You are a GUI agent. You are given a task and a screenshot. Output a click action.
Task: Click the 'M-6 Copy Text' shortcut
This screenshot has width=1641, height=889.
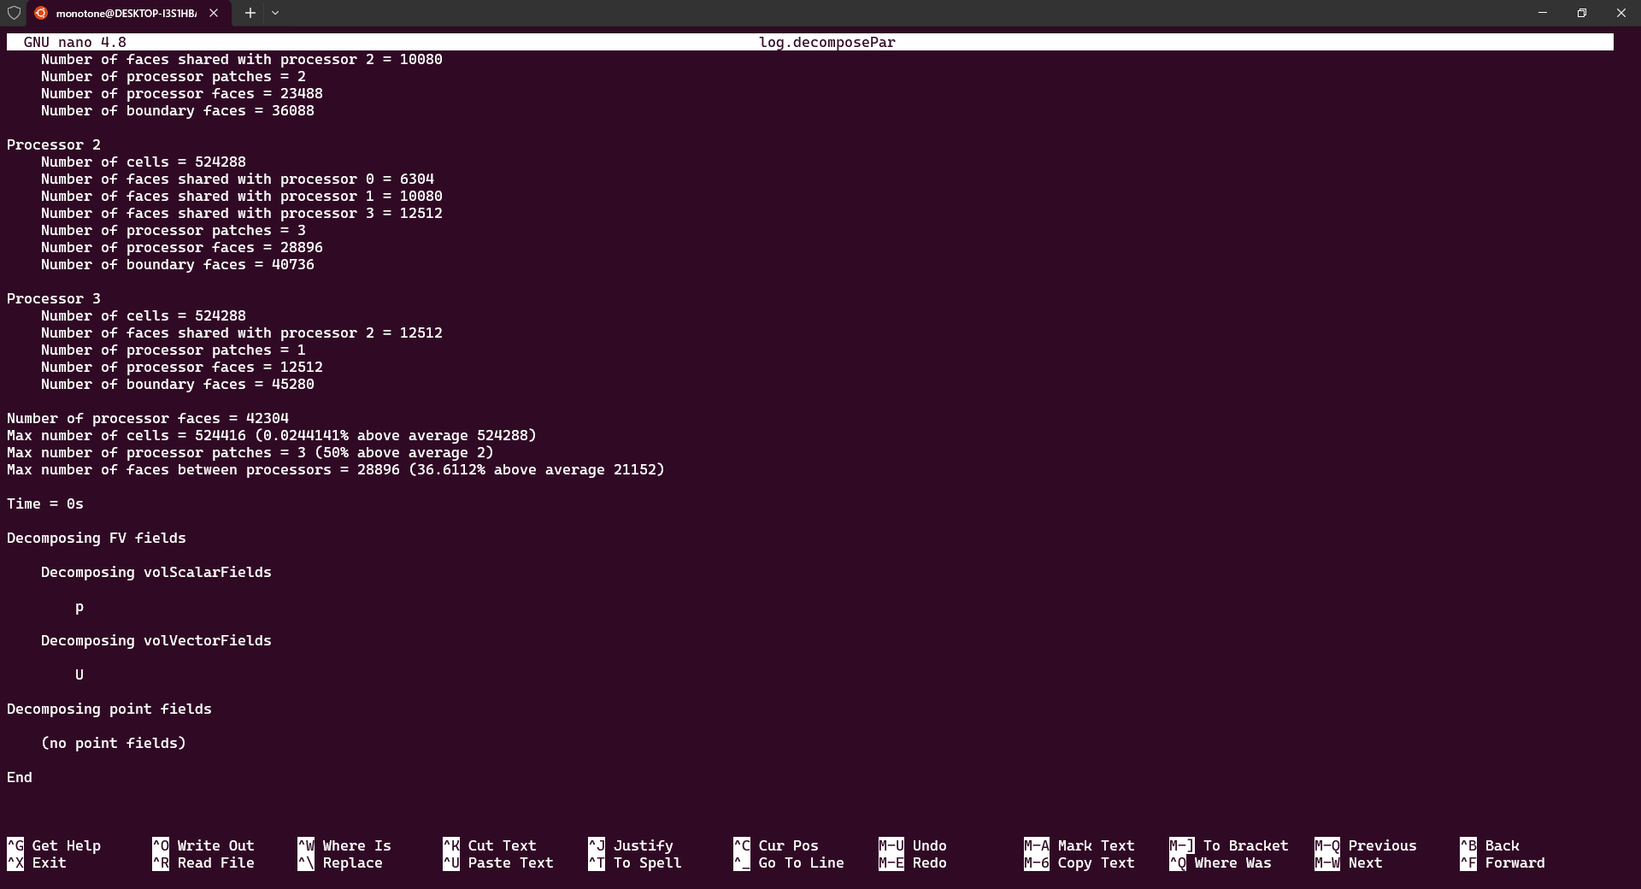click(1079, 863)
